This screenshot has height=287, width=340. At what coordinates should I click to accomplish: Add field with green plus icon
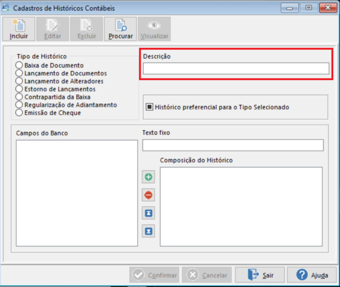point(149,177)
